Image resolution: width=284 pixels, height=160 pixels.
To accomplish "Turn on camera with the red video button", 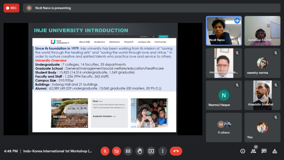I will (x=117, y=151).
